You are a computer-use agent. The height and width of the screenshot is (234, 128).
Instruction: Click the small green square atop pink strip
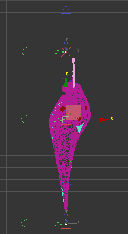pos(71,59)
